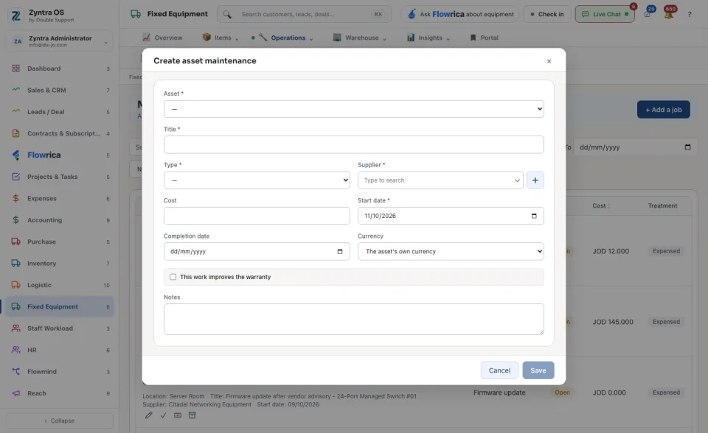Click the Accounting dollar icon
708x433 pixels.
[15, 220]
